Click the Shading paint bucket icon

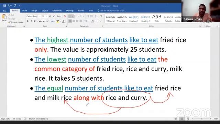[92, 21]
